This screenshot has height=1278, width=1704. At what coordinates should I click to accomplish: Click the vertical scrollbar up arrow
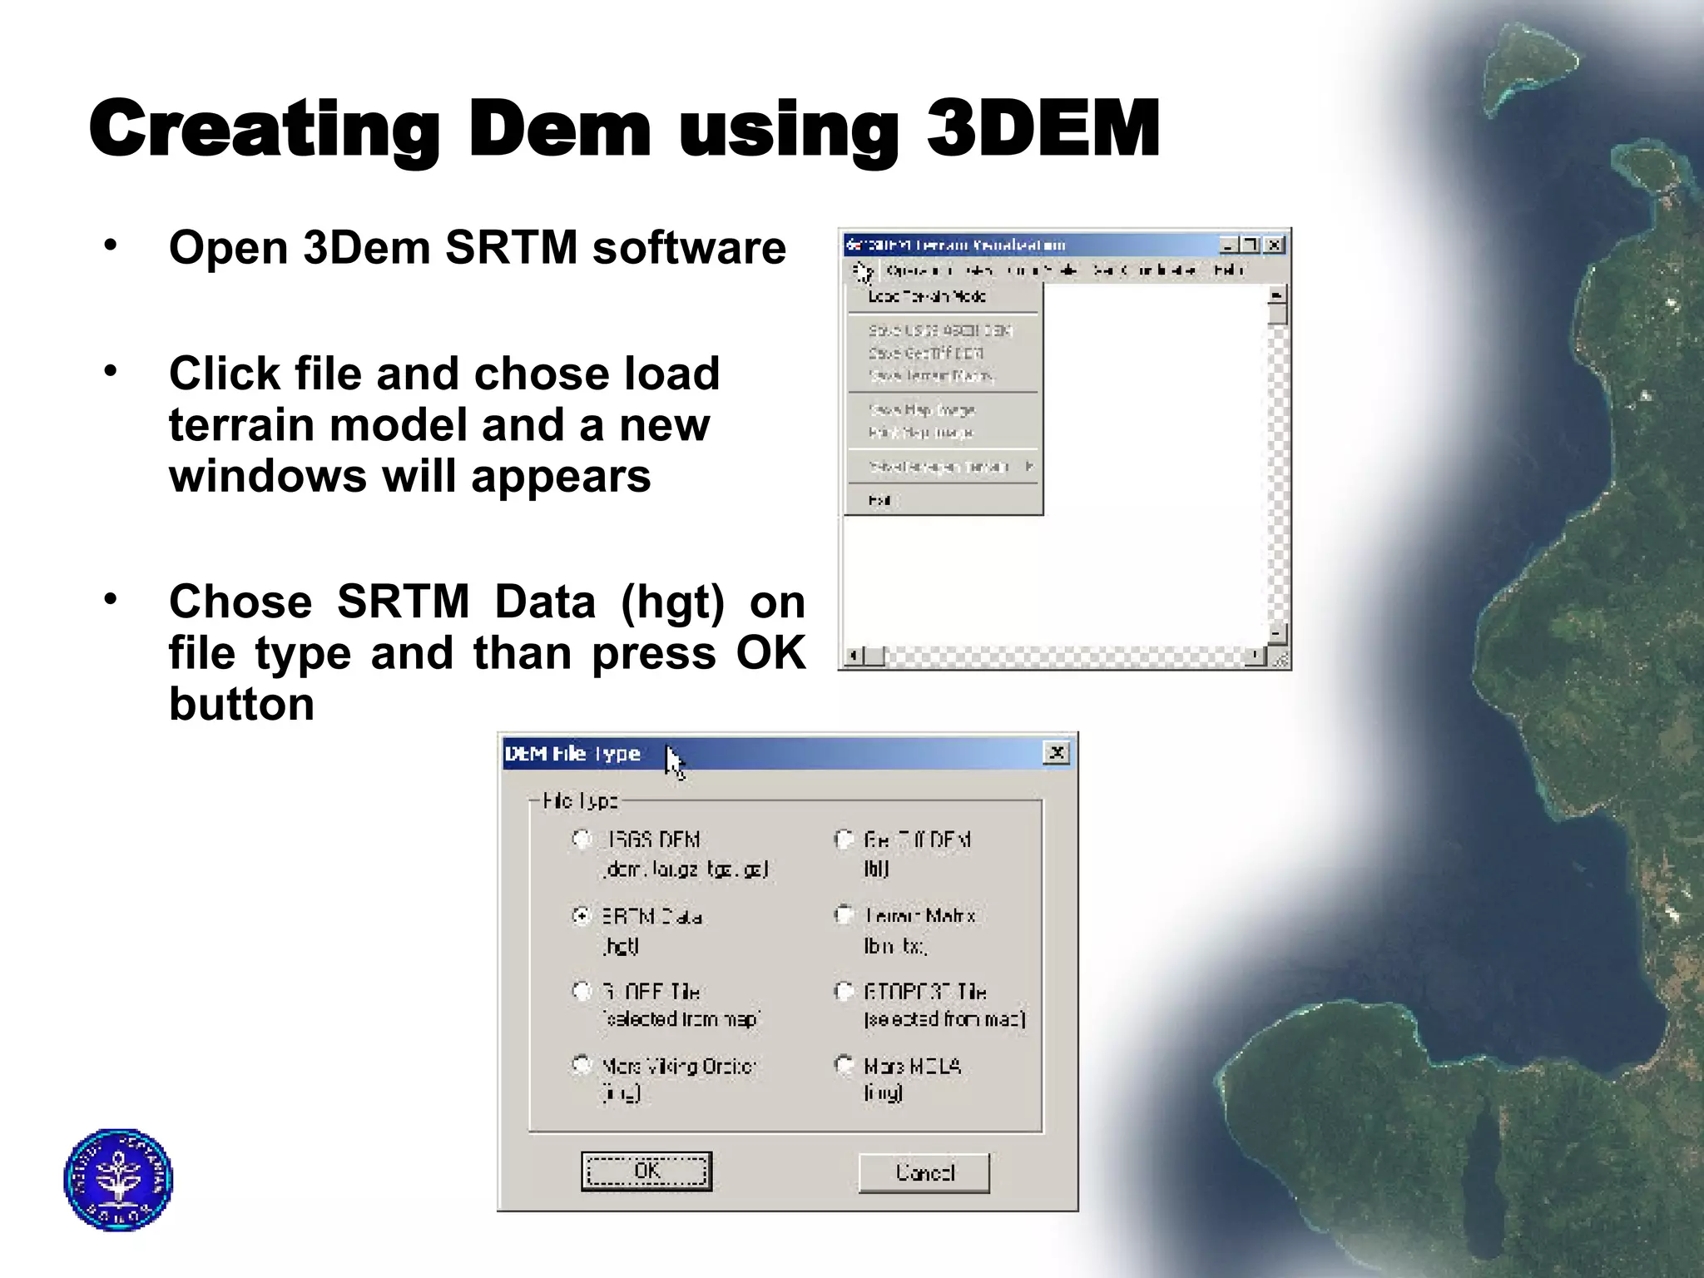1278,295
